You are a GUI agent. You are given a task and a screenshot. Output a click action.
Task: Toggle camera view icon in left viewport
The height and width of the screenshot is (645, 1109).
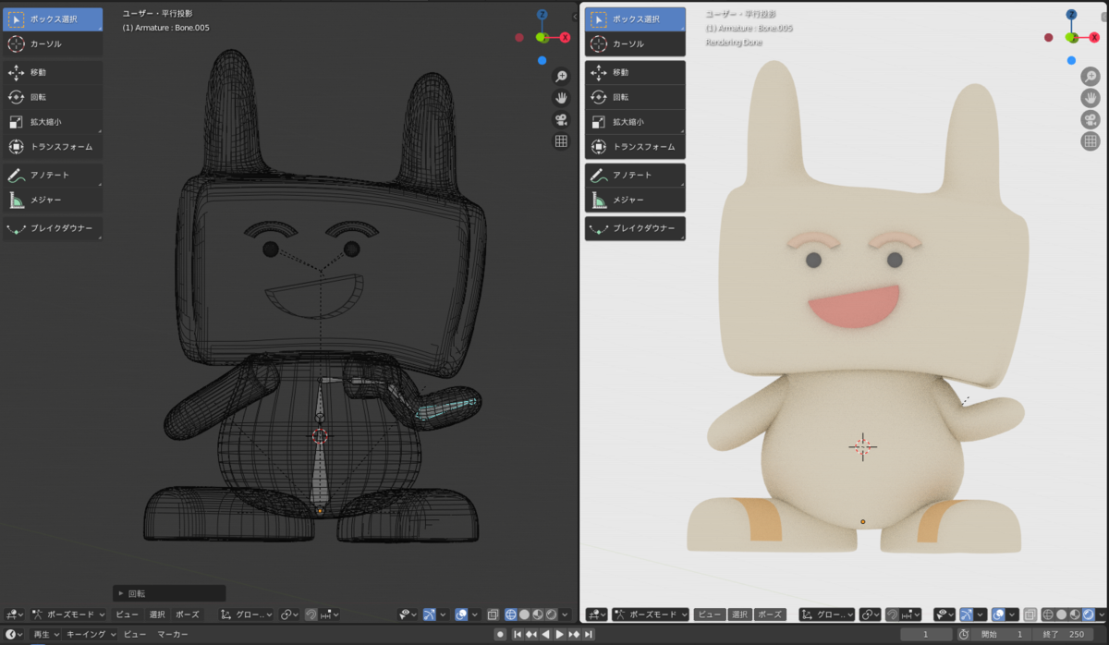561,119
